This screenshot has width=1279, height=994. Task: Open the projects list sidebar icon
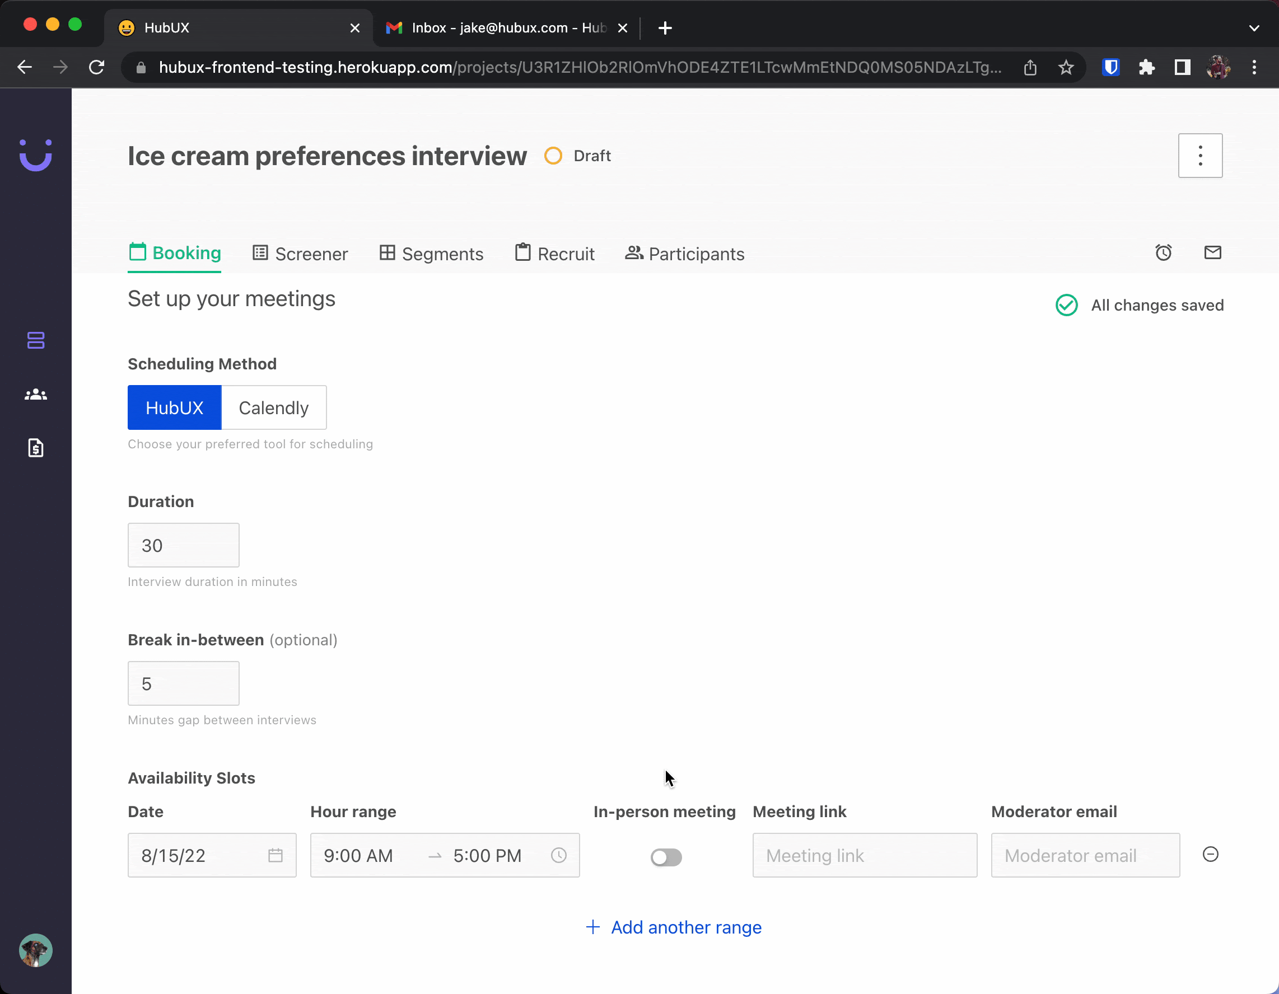pyautogui.click(x=36, y=340)
